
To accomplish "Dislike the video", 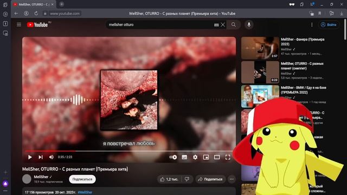I will 187,179.
